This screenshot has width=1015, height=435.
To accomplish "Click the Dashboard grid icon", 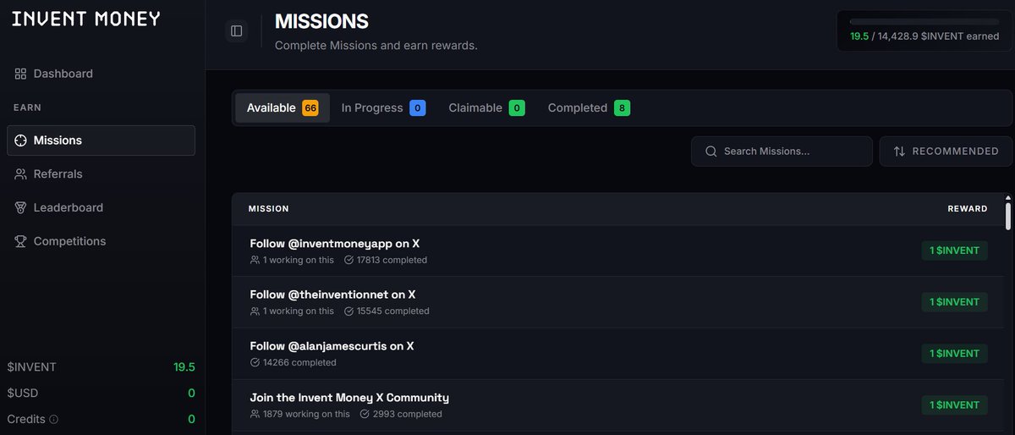I will 20,74.
